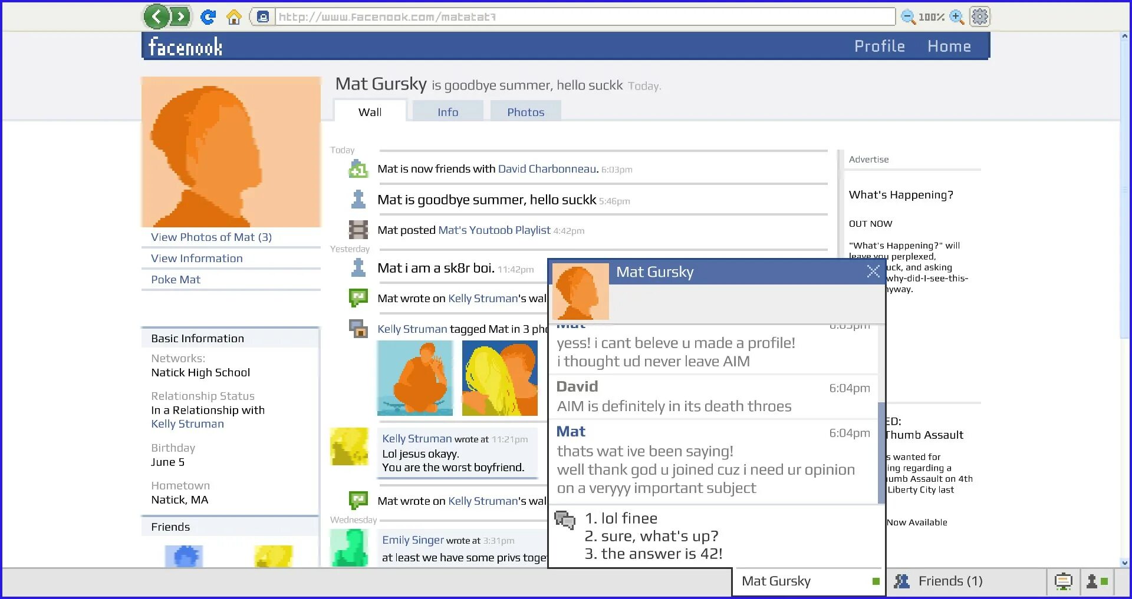Open tagged photo of sitting figure
Screen dimensions: 1132x599
tap(415, 378)
